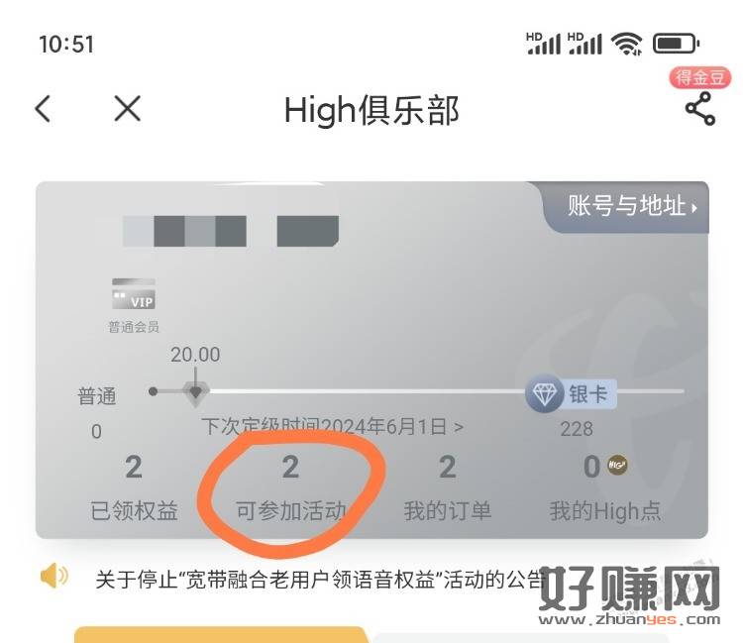The image size is (743, 643).
Task: Tap the blurred account name
Action: (231, 231)
